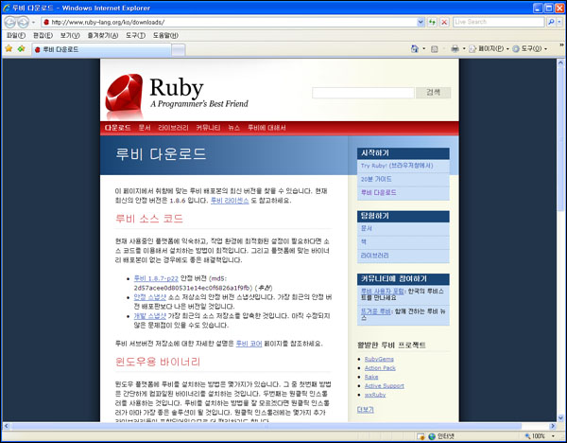Viewport: 567px width, 443px height.
Task: Open 뉴스 in the red nav bar
Action: (234, 128)
